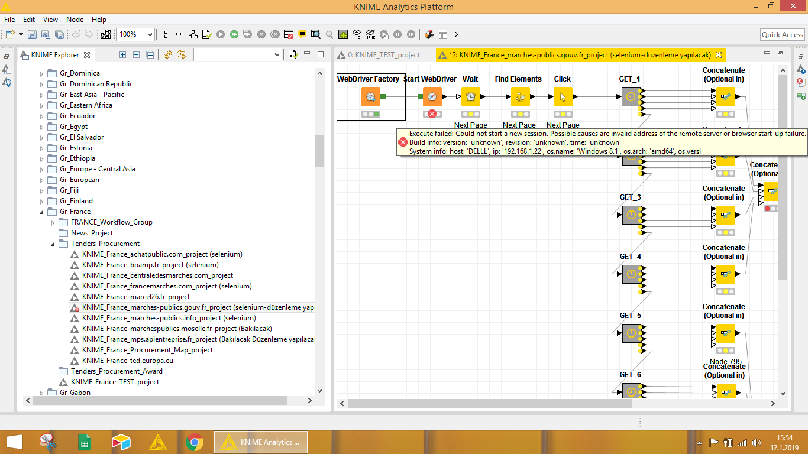Reset selected node icon
808x454 pixels.
coord(289,34)
